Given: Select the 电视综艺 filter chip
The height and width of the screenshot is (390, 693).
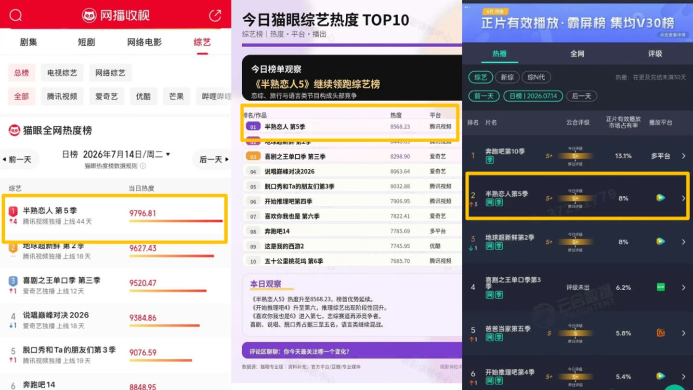Looking at the screenshot, I should click(62, 73).
